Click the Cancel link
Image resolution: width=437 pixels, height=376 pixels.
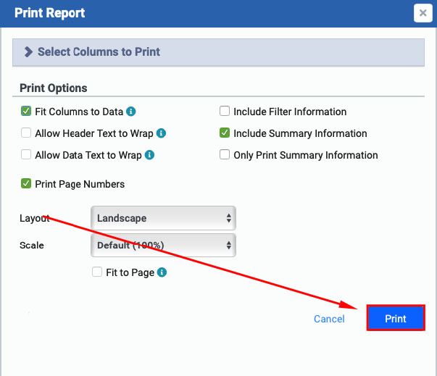click(329, 319)
